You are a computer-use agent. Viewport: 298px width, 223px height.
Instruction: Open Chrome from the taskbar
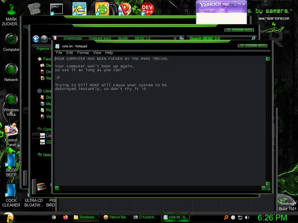54,217
